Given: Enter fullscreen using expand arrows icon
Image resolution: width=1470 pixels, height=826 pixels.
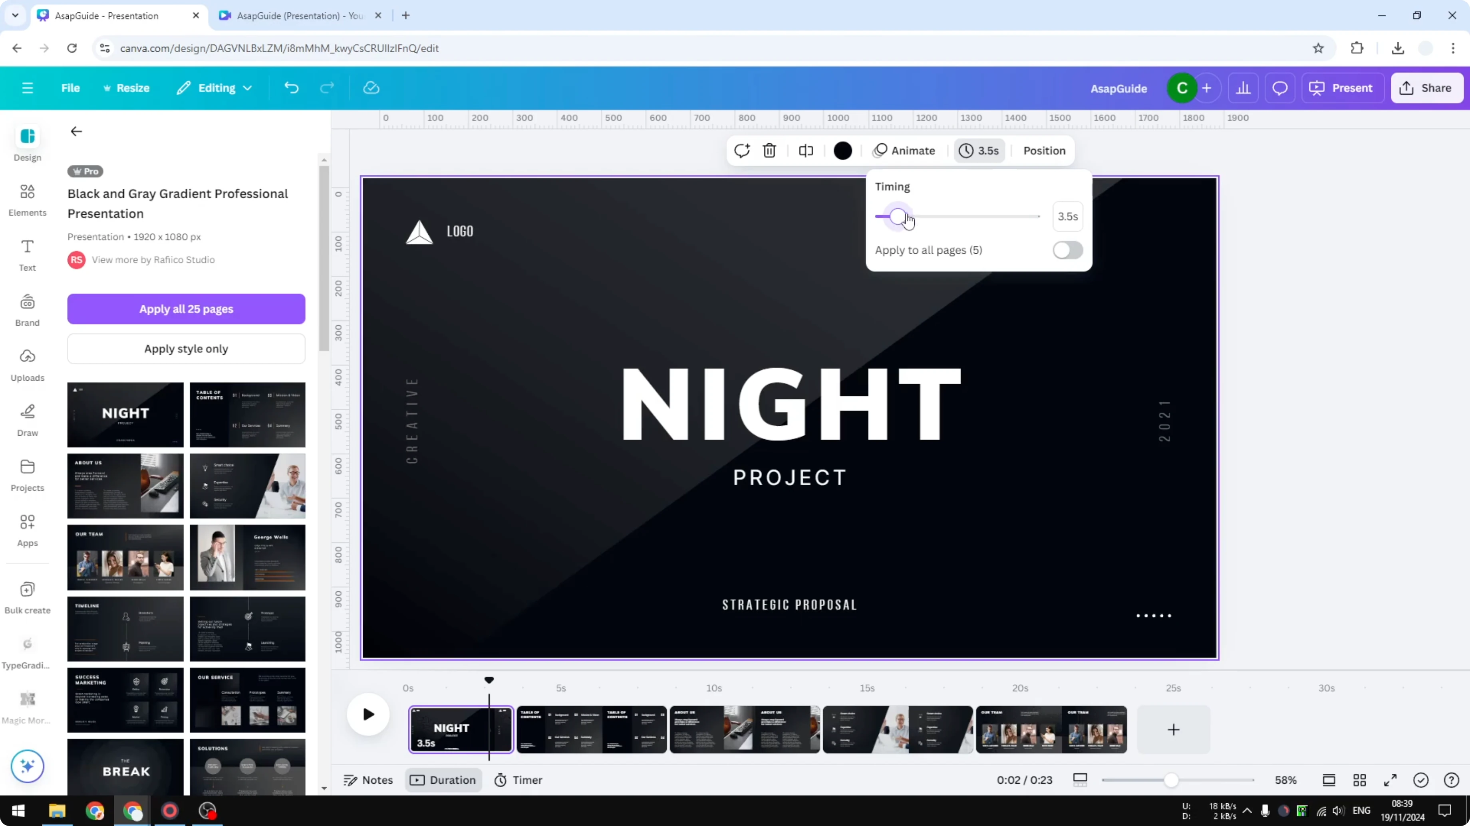Looking at the screenshot, I should pos(1390,780).
